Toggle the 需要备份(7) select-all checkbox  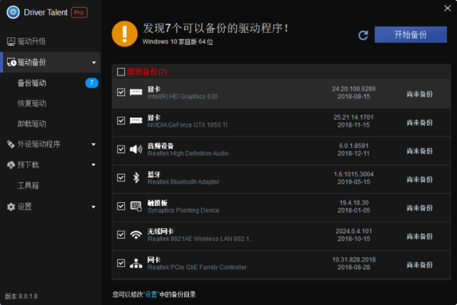(121, 72)
